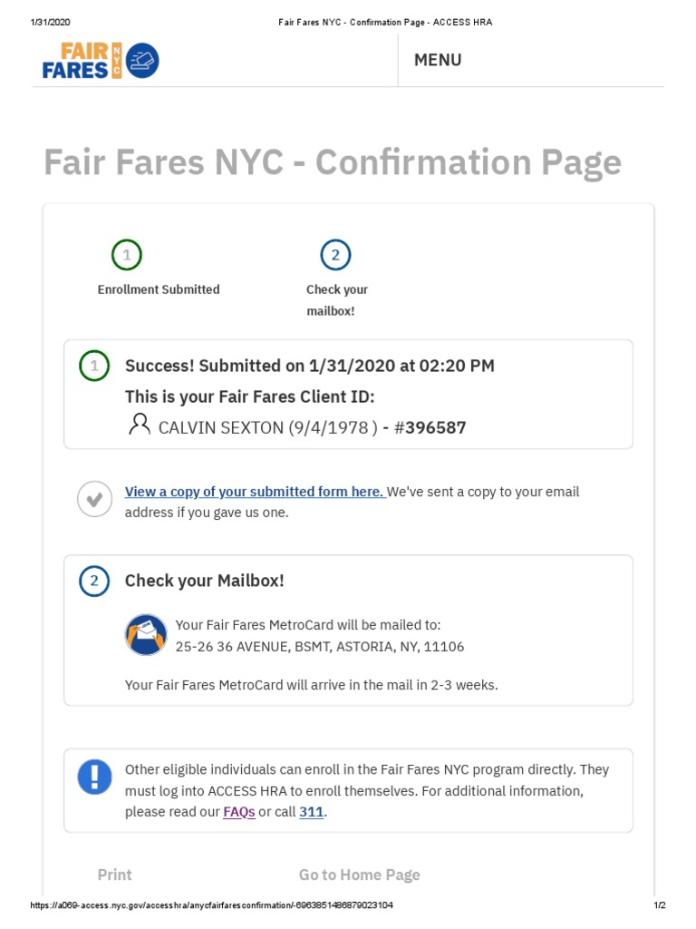Click the page URL in the footer
The width and height of the screenshot is (696, 929).
tap(210, 905)
